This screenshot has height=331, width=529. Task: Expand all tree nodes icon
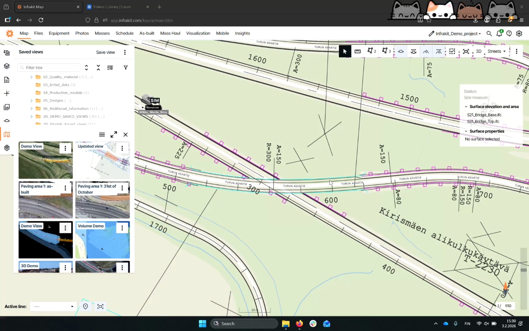[x=86, y=68]
